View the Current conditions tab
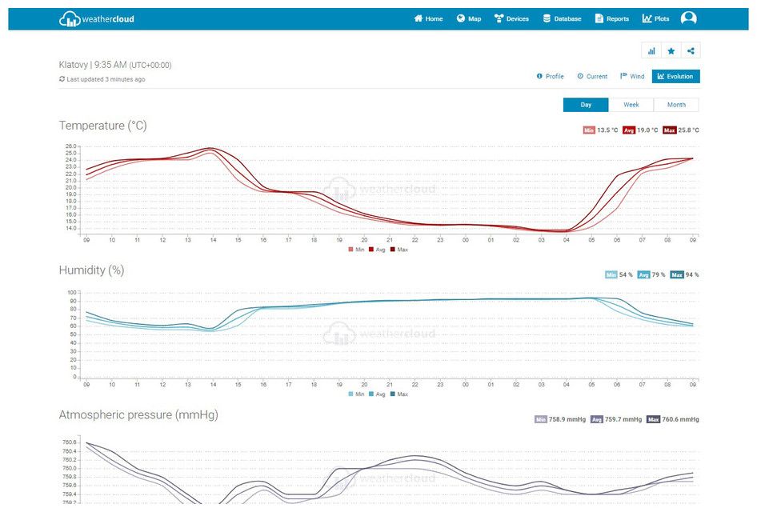This screenshot has height=512, width=757. pos(592,77)
